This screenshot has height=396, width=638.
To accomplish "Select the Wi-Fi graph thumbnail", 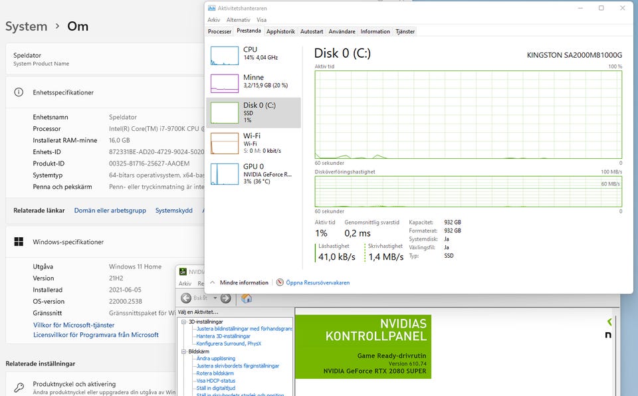I will (225, 144).
